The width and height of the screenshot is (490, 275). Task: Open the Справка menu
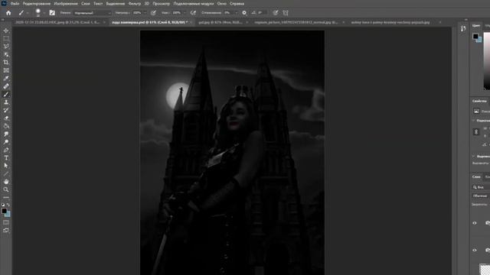coord(237,4)
